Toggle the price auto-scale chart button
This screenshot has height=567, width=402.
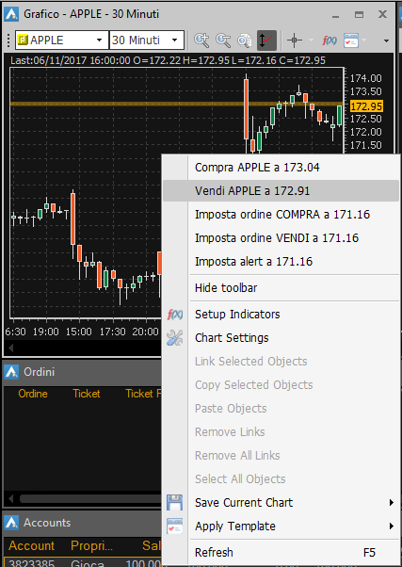coord(266,40)
